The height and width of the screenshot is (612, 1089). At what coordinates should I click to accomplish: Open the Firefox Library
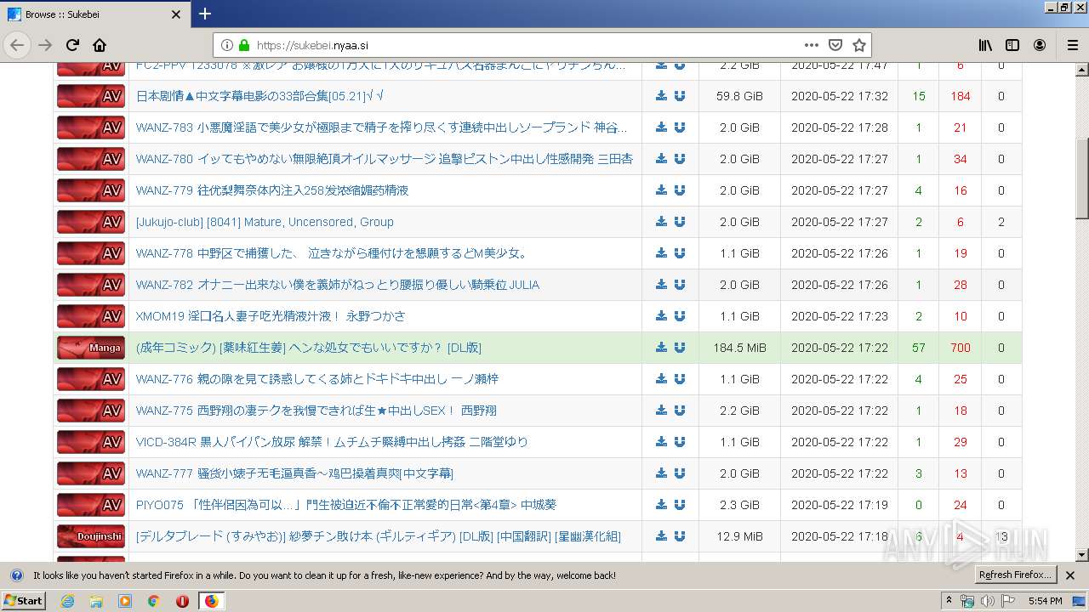(x=985, y=45)
